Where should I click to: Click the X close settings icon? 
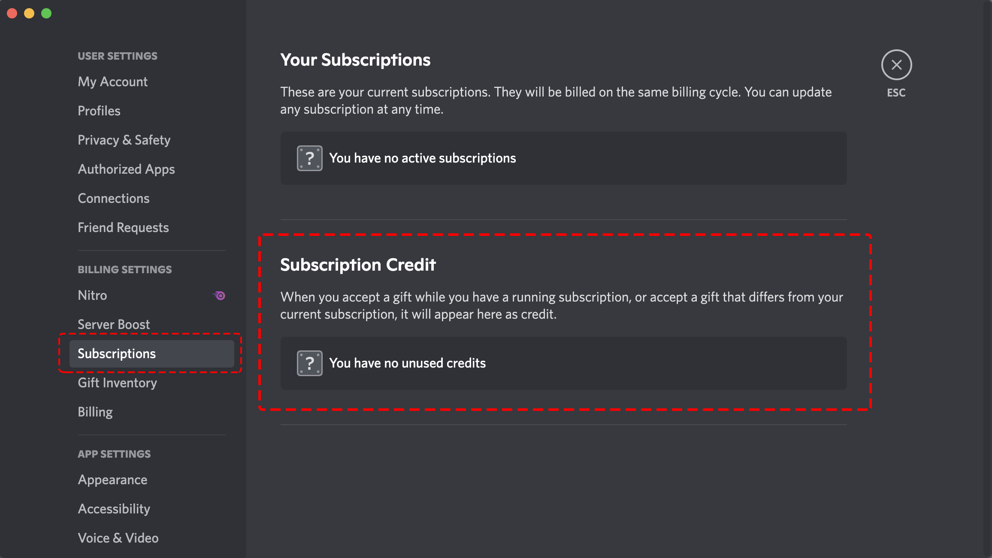(x=896, y=65)
